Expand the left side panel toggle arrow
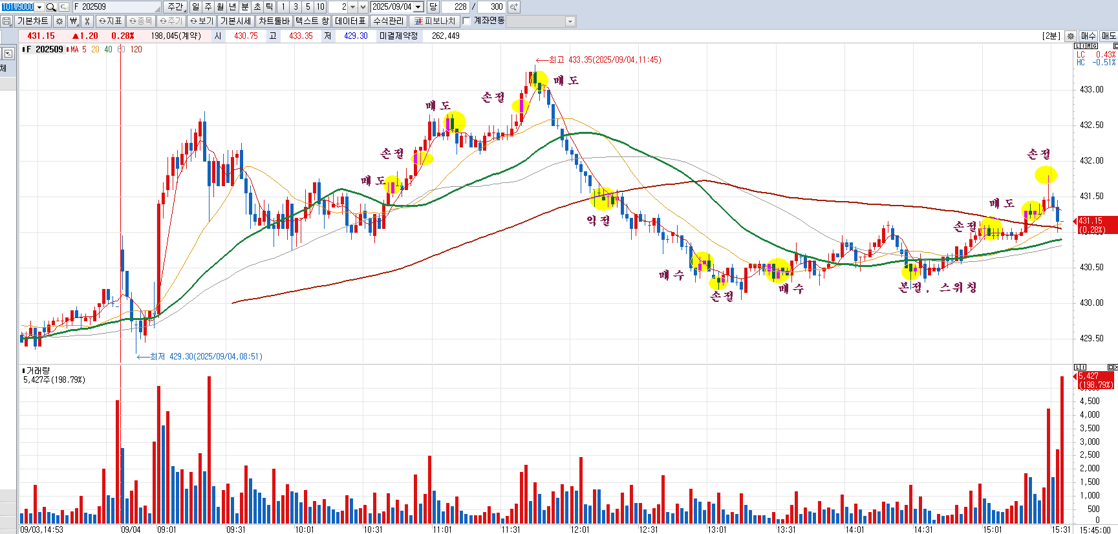 click(8, 54)
